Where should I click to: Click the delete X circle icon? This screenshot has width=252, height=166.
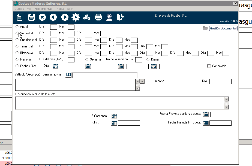click(x=42, y=17)
